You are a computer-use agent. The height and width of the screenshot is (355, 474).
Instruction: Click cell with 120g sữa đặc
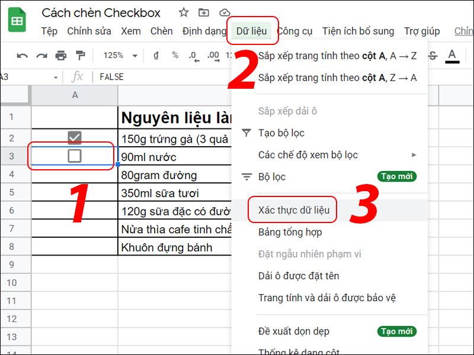tap(175, 211)
